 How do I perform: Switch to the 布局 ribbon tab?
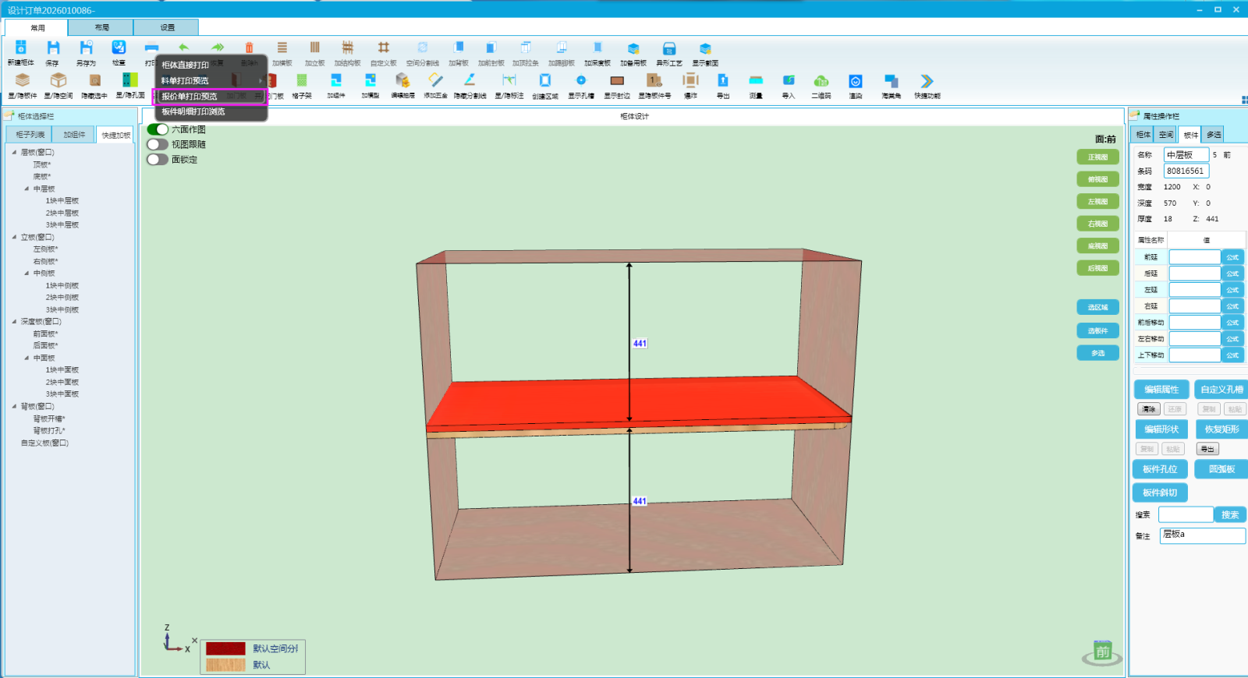pos(101,27)
